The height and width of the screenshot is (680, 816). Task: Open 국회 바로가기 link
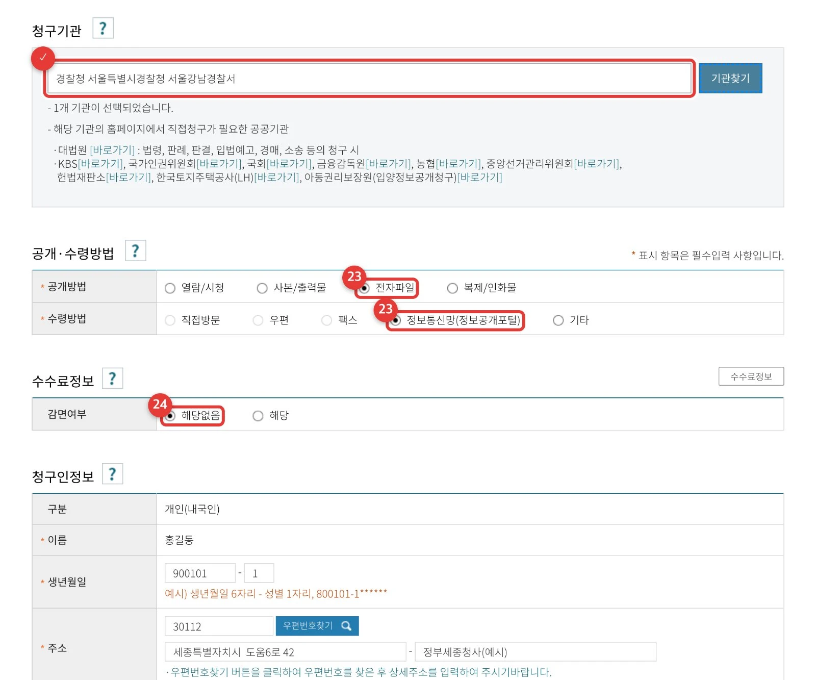tap(289, 164)
